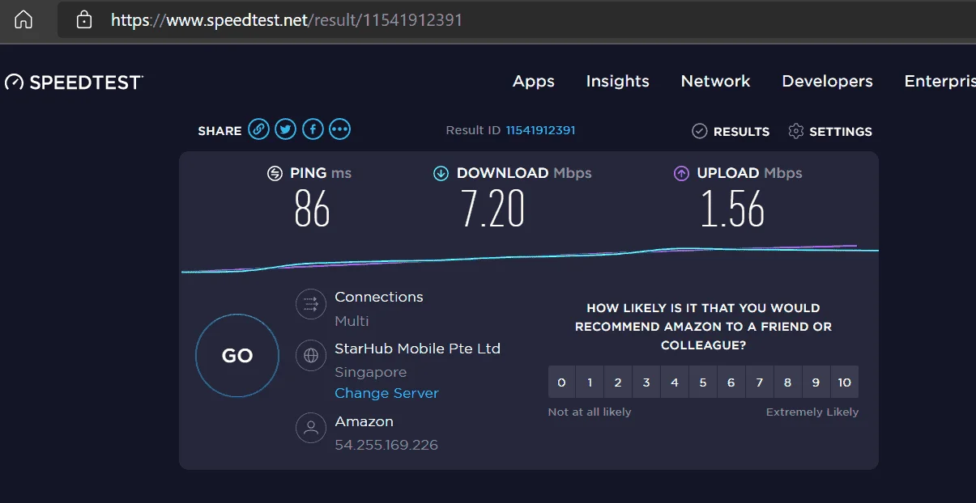Rate recommendation score 6
This screenshot has height=503, width=976.
pos(731,382)
